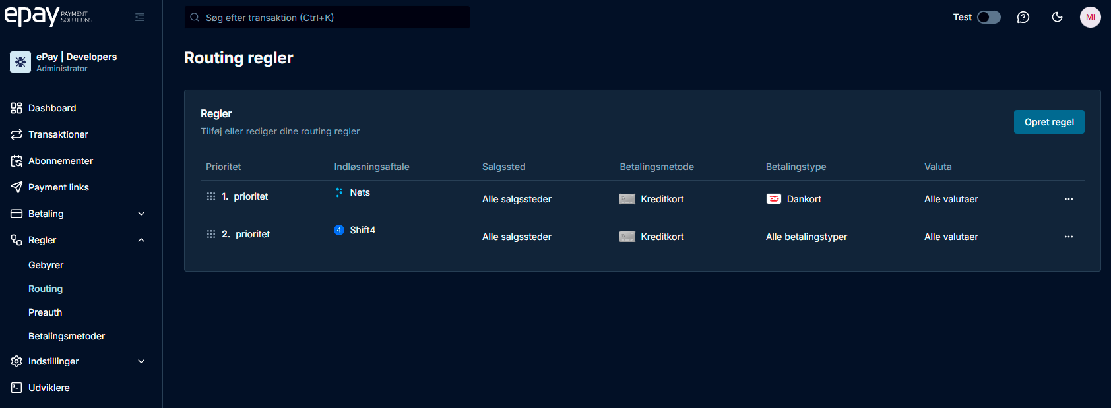Viewport: 1111px width, 408px height.
Task: Open the Udviklere section
Action: coord(49,388)
